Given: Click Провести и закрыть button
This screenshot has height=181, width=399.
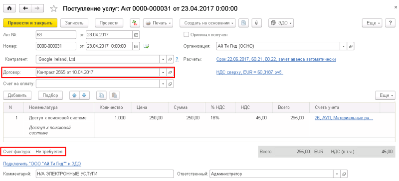Looking at the screenshot, I should pyautogui.click(x=30, y=23).
